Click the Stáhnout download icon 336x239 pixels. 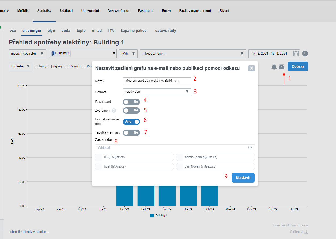point(307,232)
